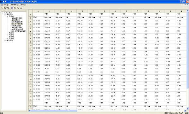This screenshot has width=189, height=114.
Task: Open the 文件 menu
Action: 6,5
